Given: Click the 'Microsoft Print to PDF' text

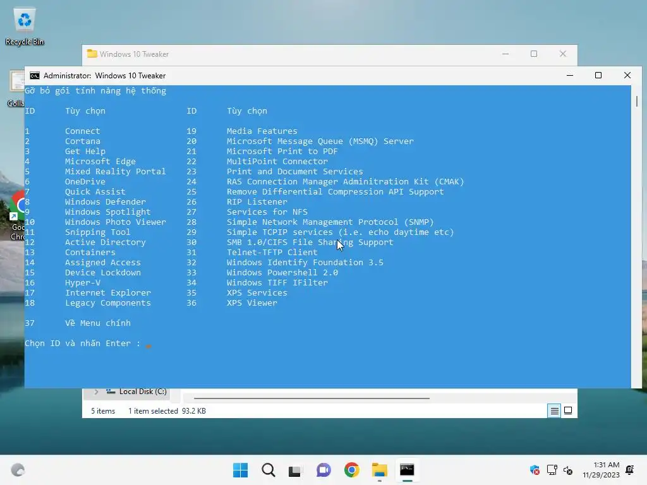Looking at the screenshot, I should pyautogui.click(x=282, y=152).
